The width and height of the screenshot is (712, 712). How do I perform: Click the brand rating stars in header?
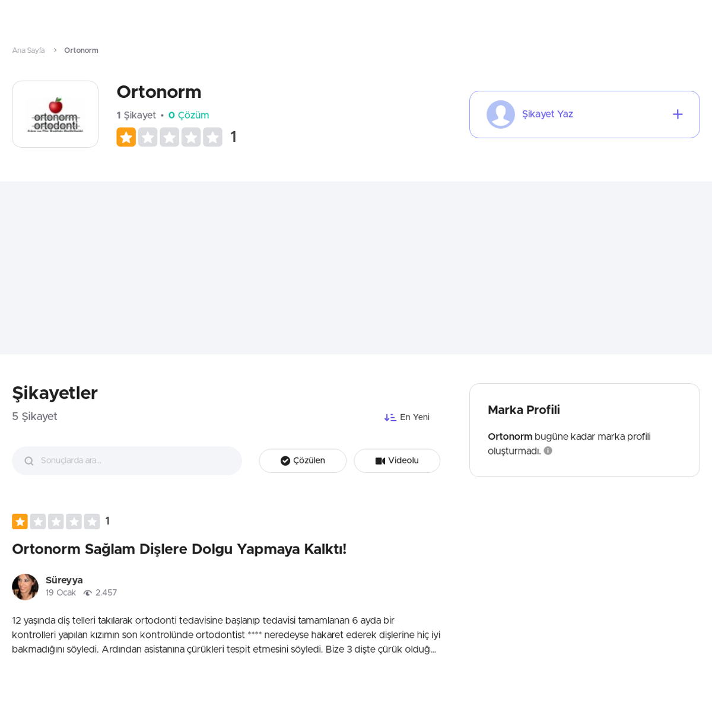click(169, 137)
